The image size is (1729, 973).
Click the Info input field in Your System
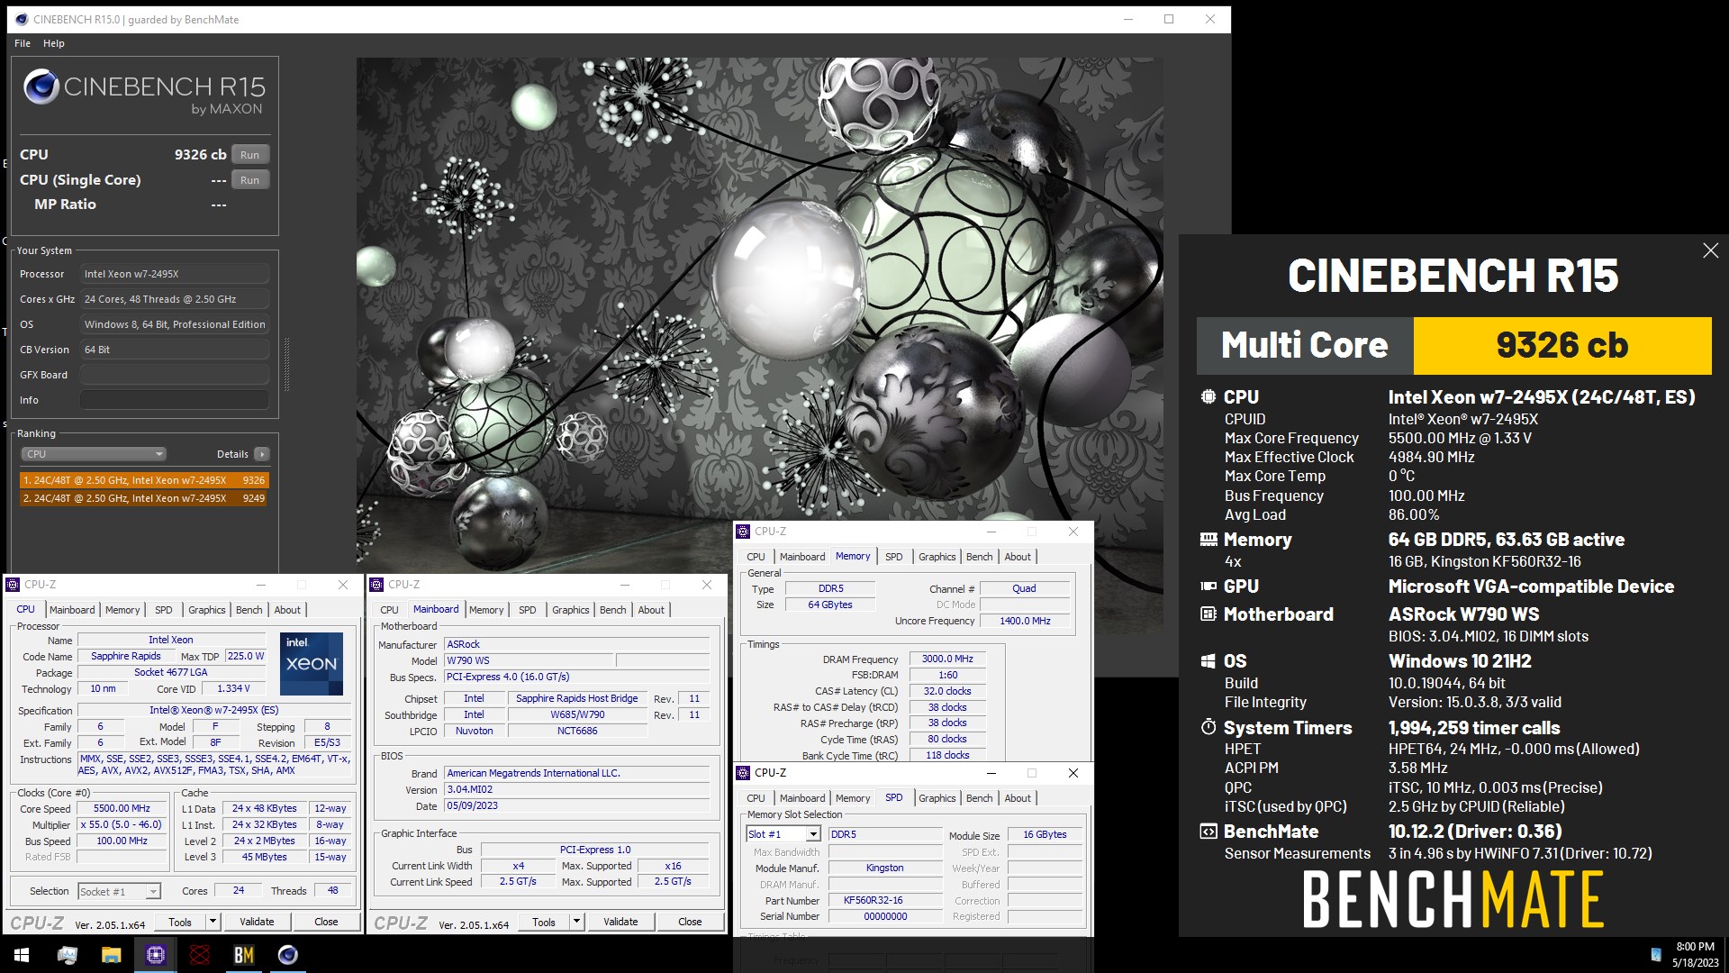coord(175,400)
